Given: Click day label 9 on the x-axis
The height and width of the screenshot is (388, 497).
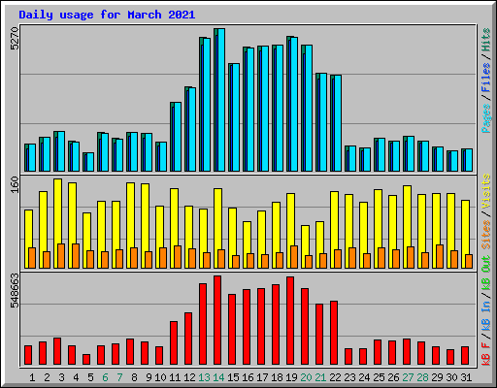Looking at the screenshot, I should click(149, 377).
